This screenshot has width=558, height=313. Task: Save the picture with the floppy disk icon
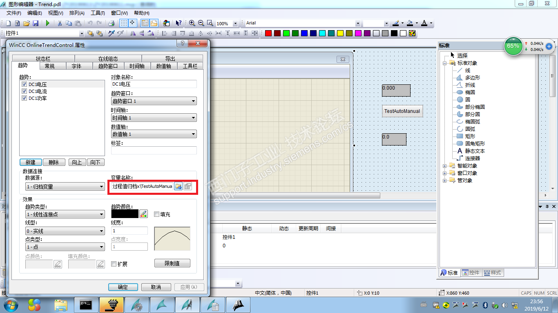[x=36, y=23]
